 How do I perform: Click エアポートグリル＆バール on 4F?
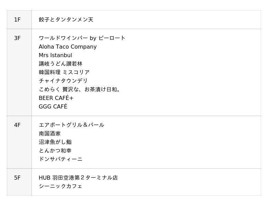71,125
